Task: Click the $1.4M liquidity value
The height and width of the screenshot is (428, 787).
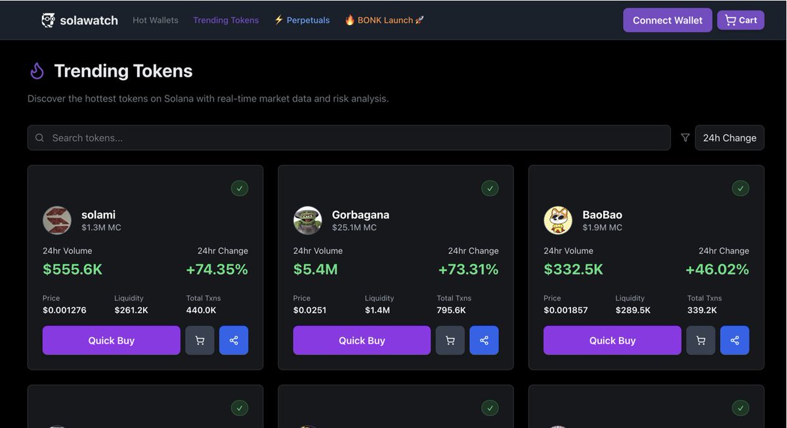Action: point(377,310)
